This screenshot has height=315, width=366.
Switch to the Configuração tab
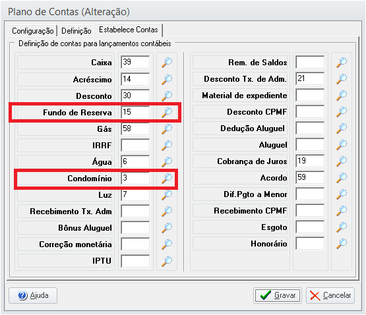coord(33,31)
